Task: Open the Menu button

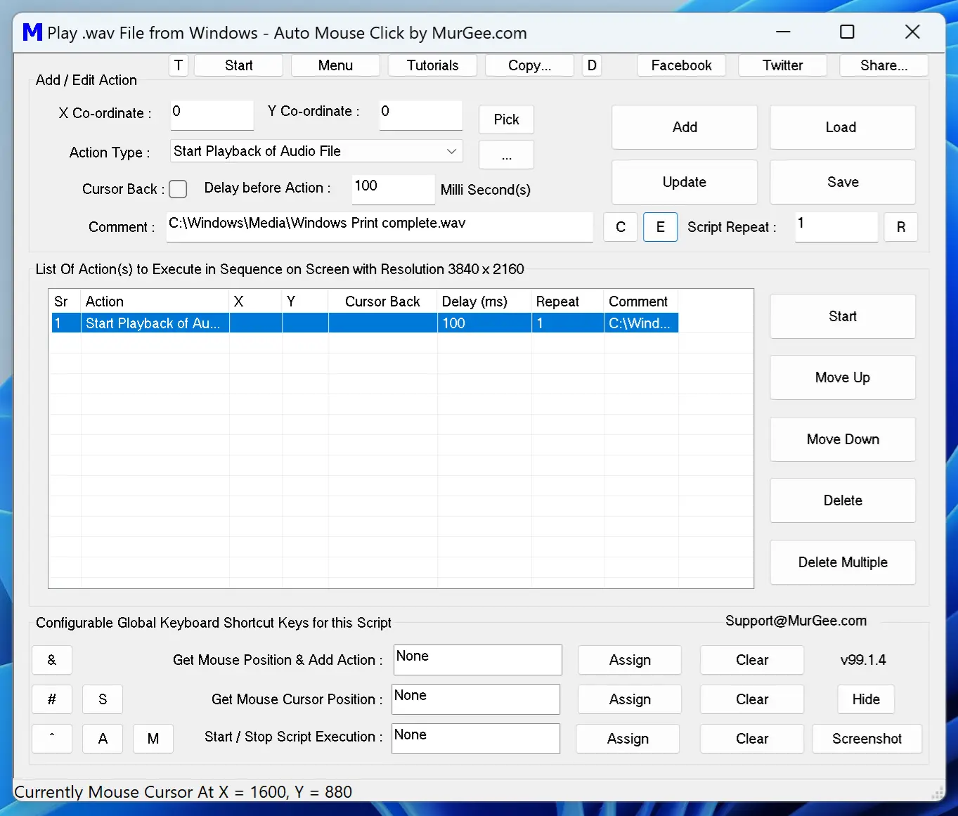Action: point(335,65)
